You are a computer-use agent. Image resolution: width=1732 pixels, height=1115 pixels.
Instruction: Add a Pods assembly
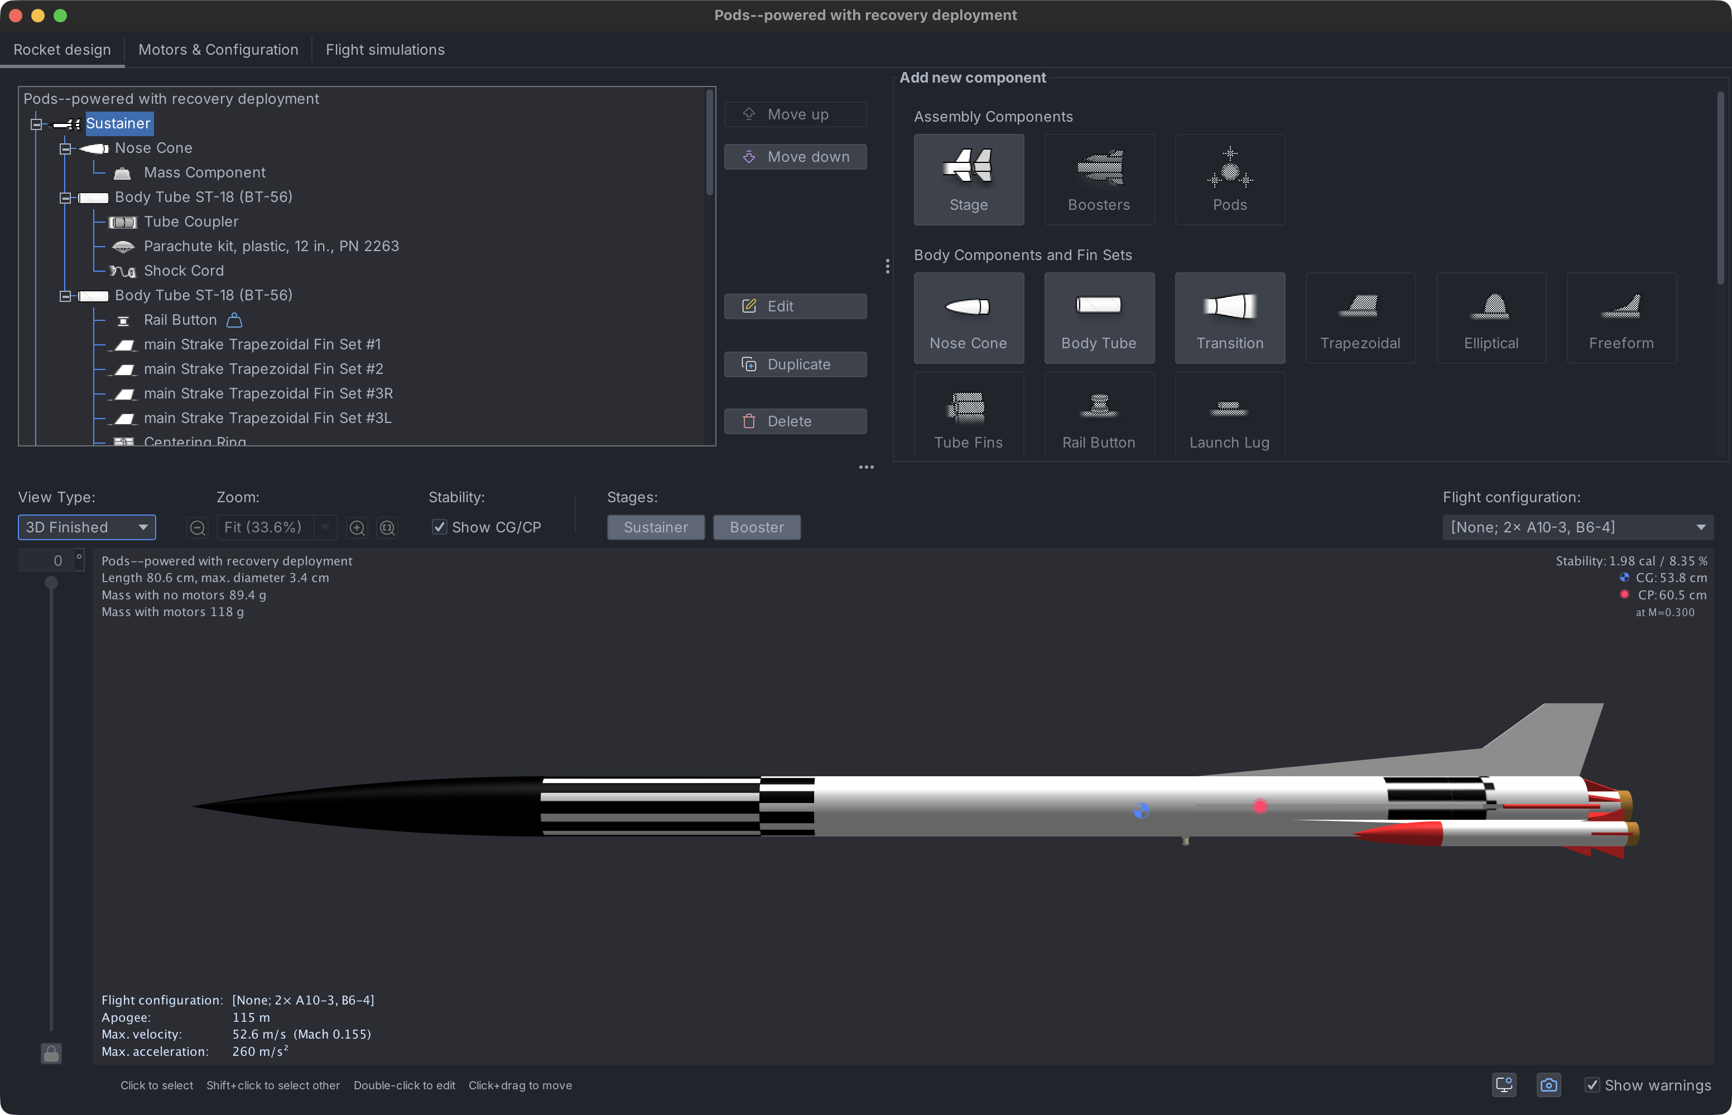1229,179
